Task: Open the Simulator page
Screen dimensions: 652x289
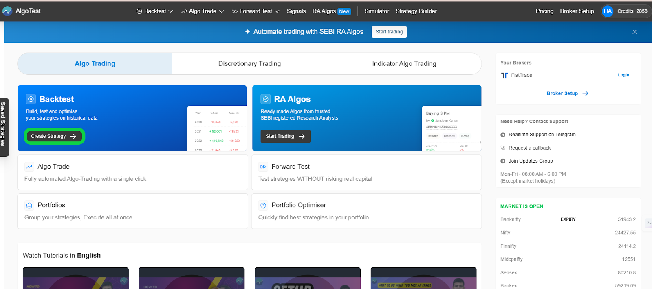Action: point(377,11)
